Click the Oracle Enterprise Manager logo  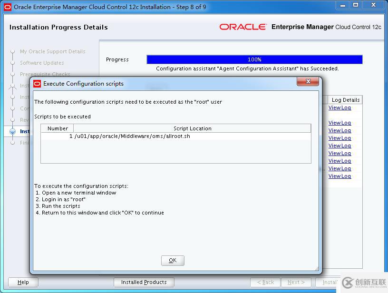point(244,27)
